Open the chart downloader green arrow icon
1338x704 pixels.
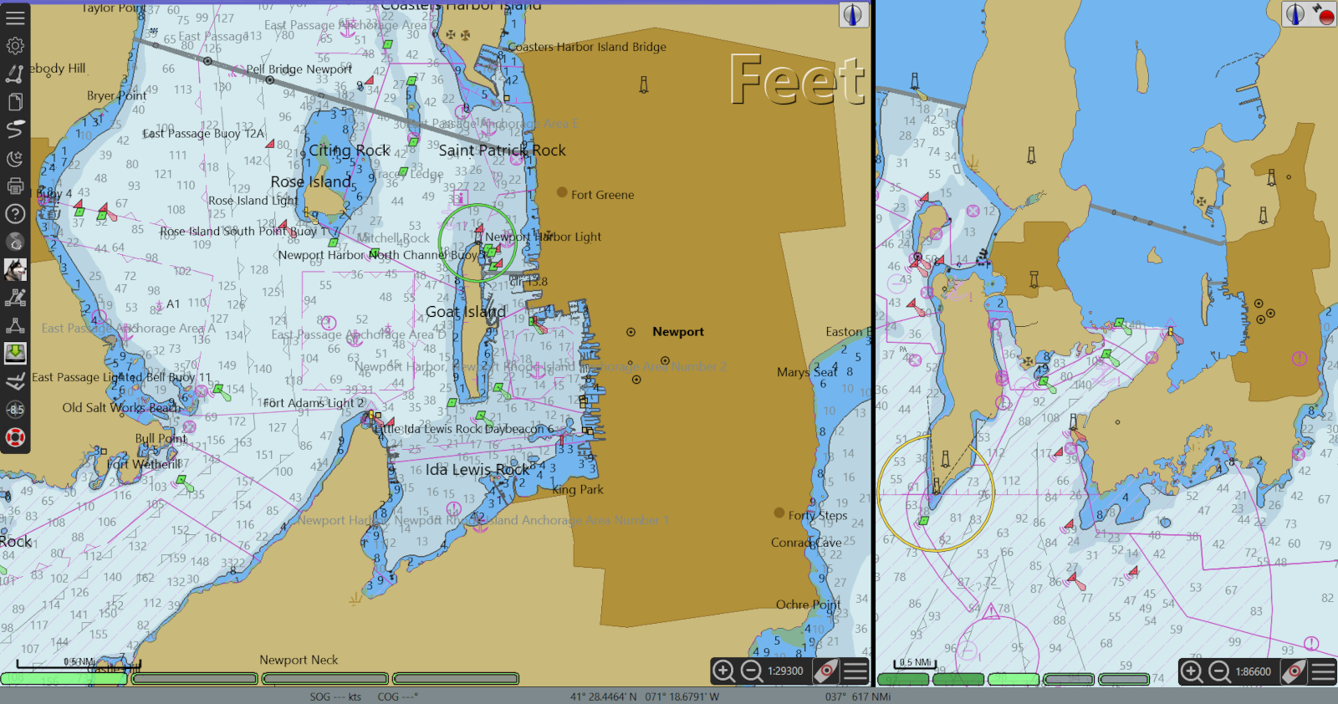click(x=15, y=353)
